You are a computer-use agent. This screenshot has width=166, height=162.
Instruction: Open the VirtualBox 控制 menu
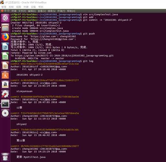coord(11,7)
